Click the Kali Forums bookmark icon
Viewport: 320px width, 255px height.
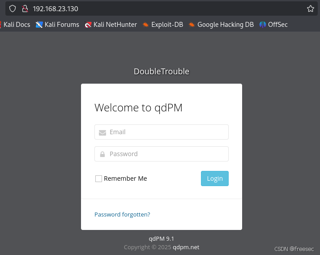pos(39,25)
